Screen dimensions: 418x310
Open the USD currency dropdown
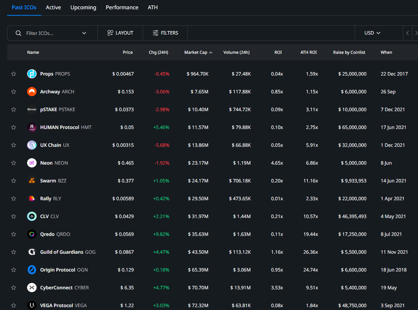[372, 33]
